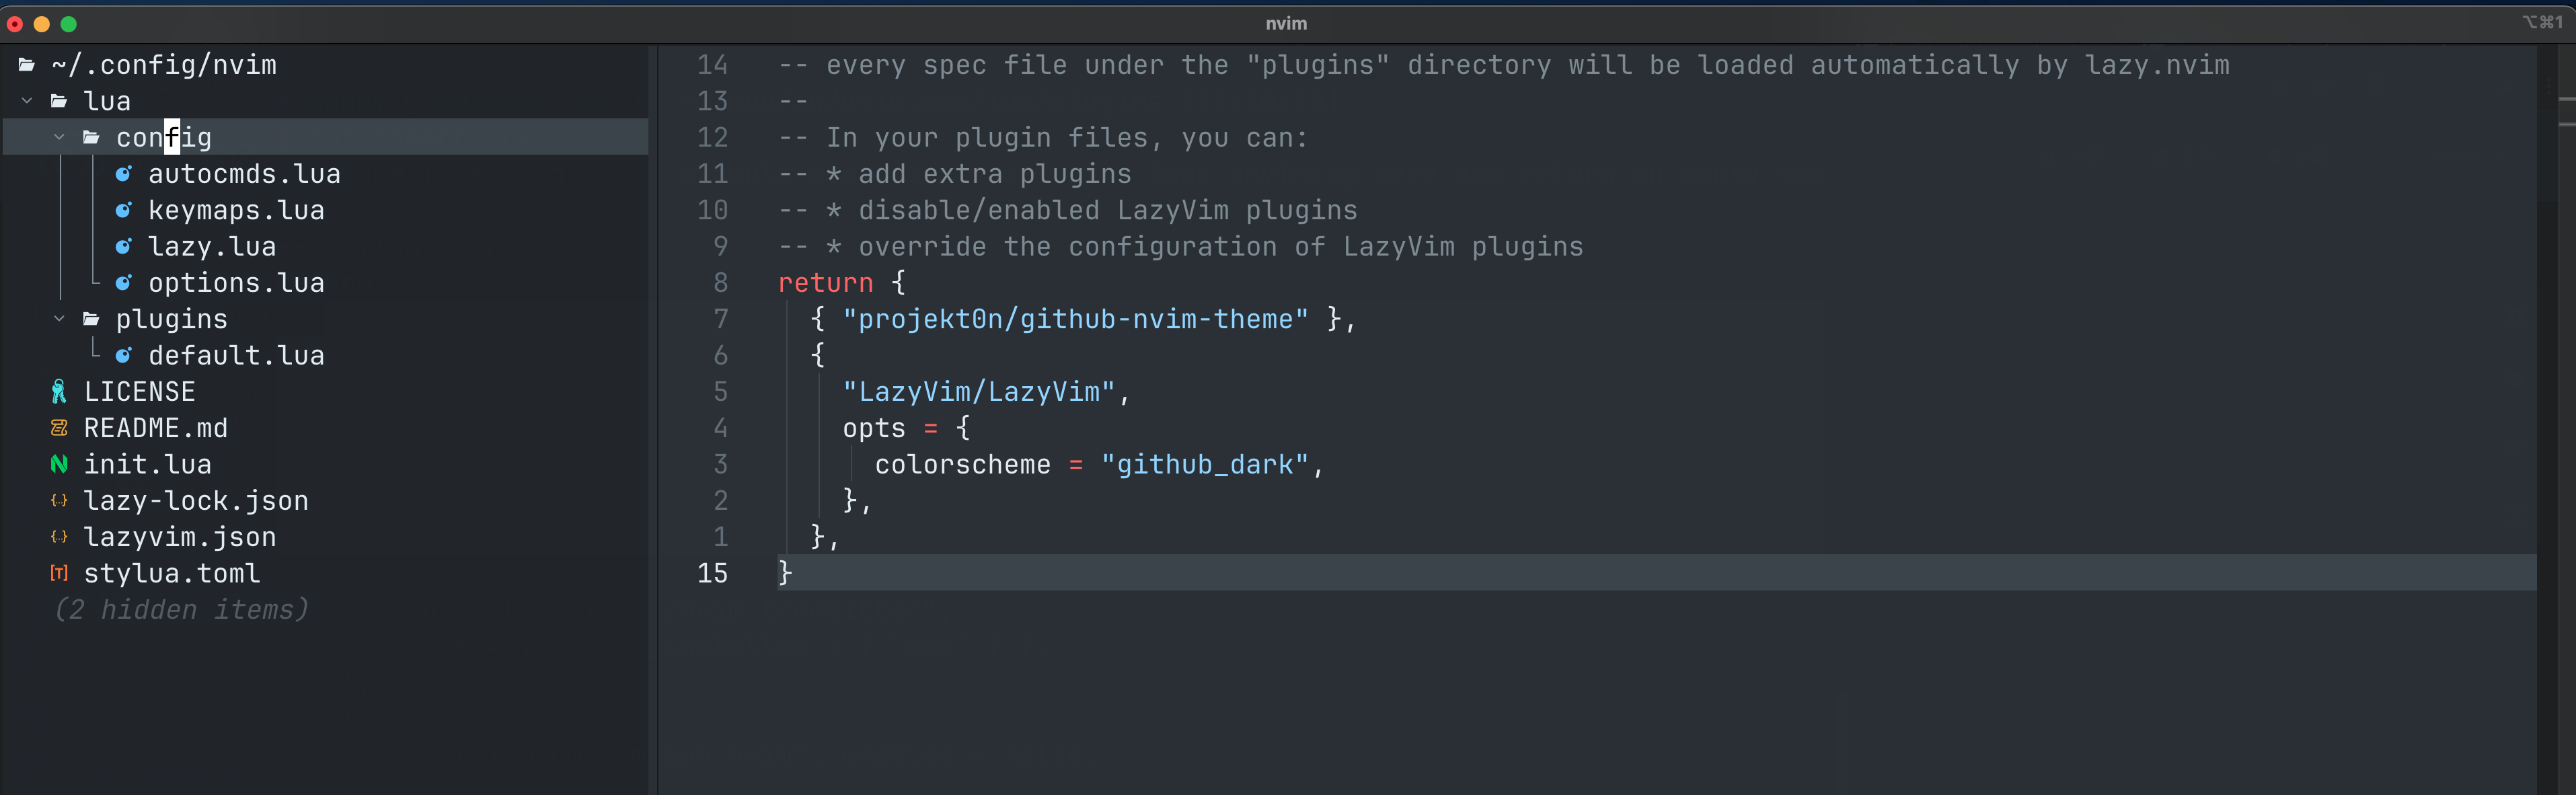Click line number 8 in the gutter
This screenshot has height=795, width=2576.
click(720, 283)
